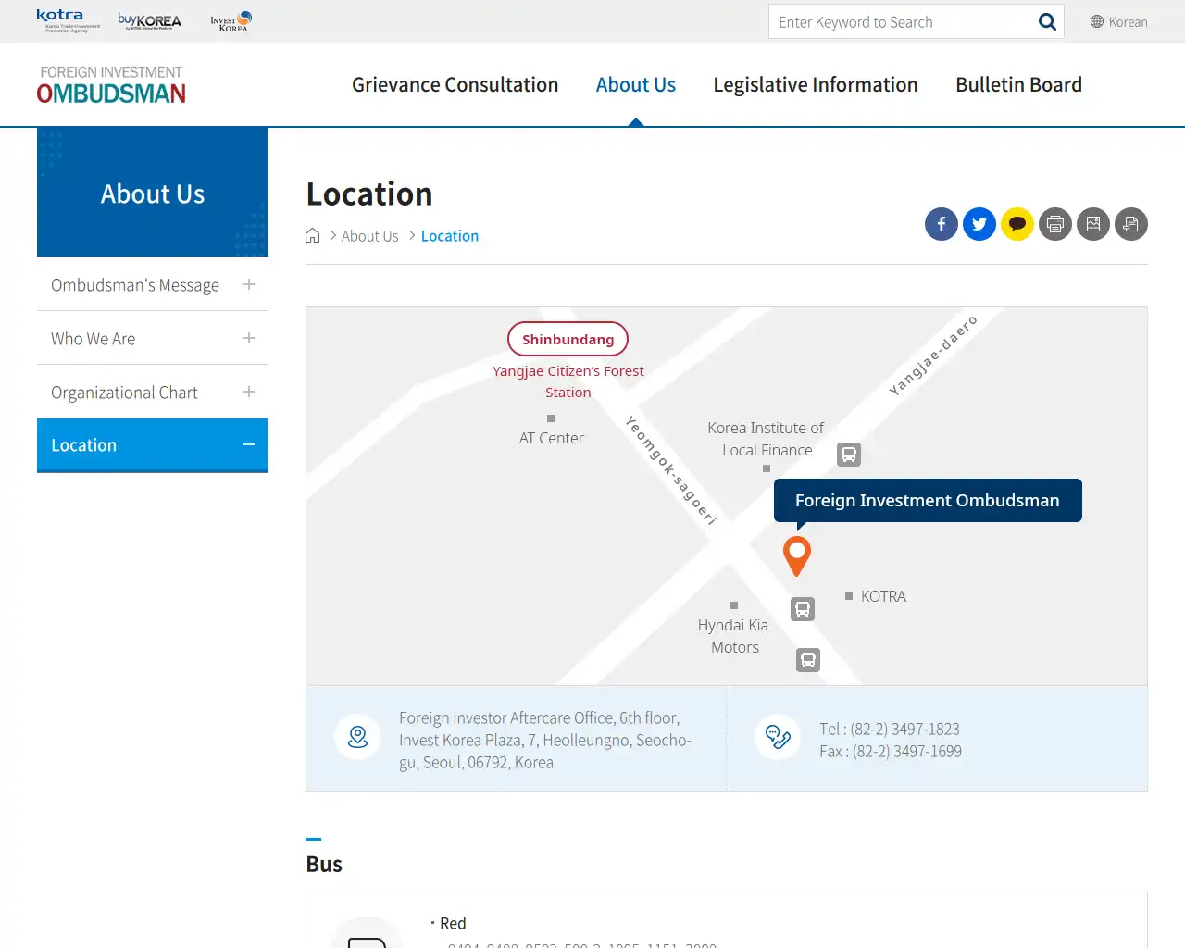This screenshot has height=948, width=1185.
Task: Click the home breadcrumb icon
Action: tap(312, 235)
